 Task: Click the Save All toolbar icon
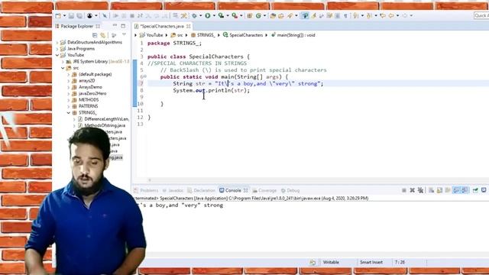click(x=79, y=15)
